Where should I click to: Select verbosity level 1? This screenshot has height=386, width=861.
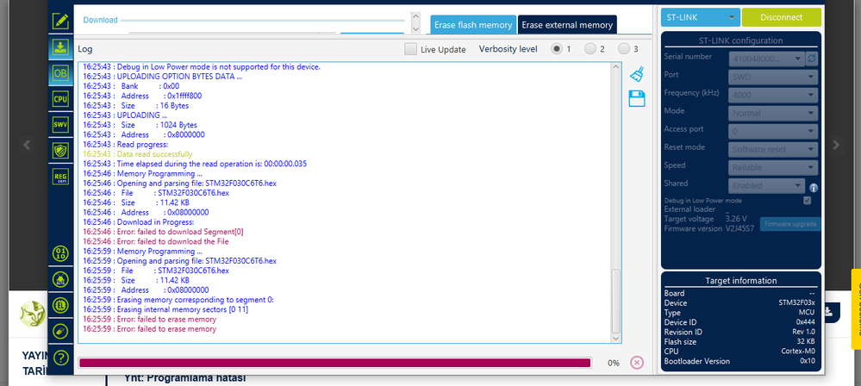coord(558,49)
